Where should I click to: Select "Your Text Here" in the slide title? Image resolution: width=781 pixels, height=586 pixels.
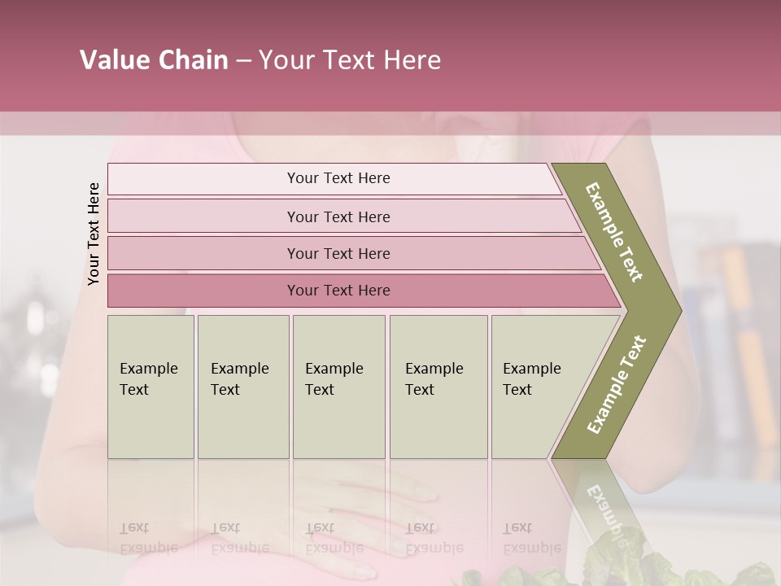coord(350,60)
